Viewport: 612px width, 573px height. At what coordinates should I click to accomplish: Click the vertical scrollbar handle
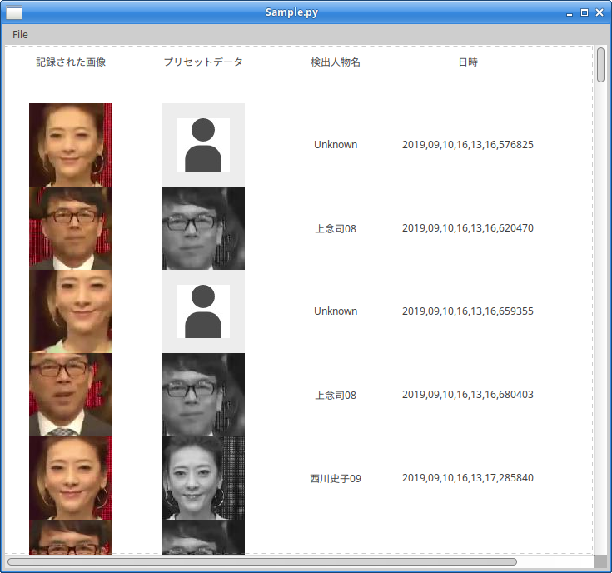(x=600, y=65)
